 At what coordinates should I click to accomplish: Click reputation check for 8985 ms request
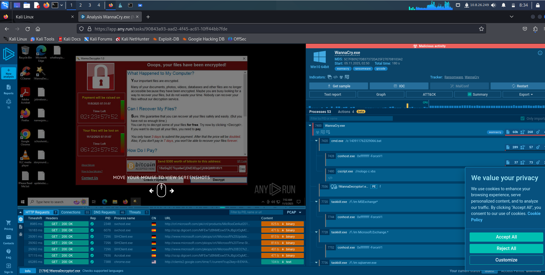click(x=92, y=224)
